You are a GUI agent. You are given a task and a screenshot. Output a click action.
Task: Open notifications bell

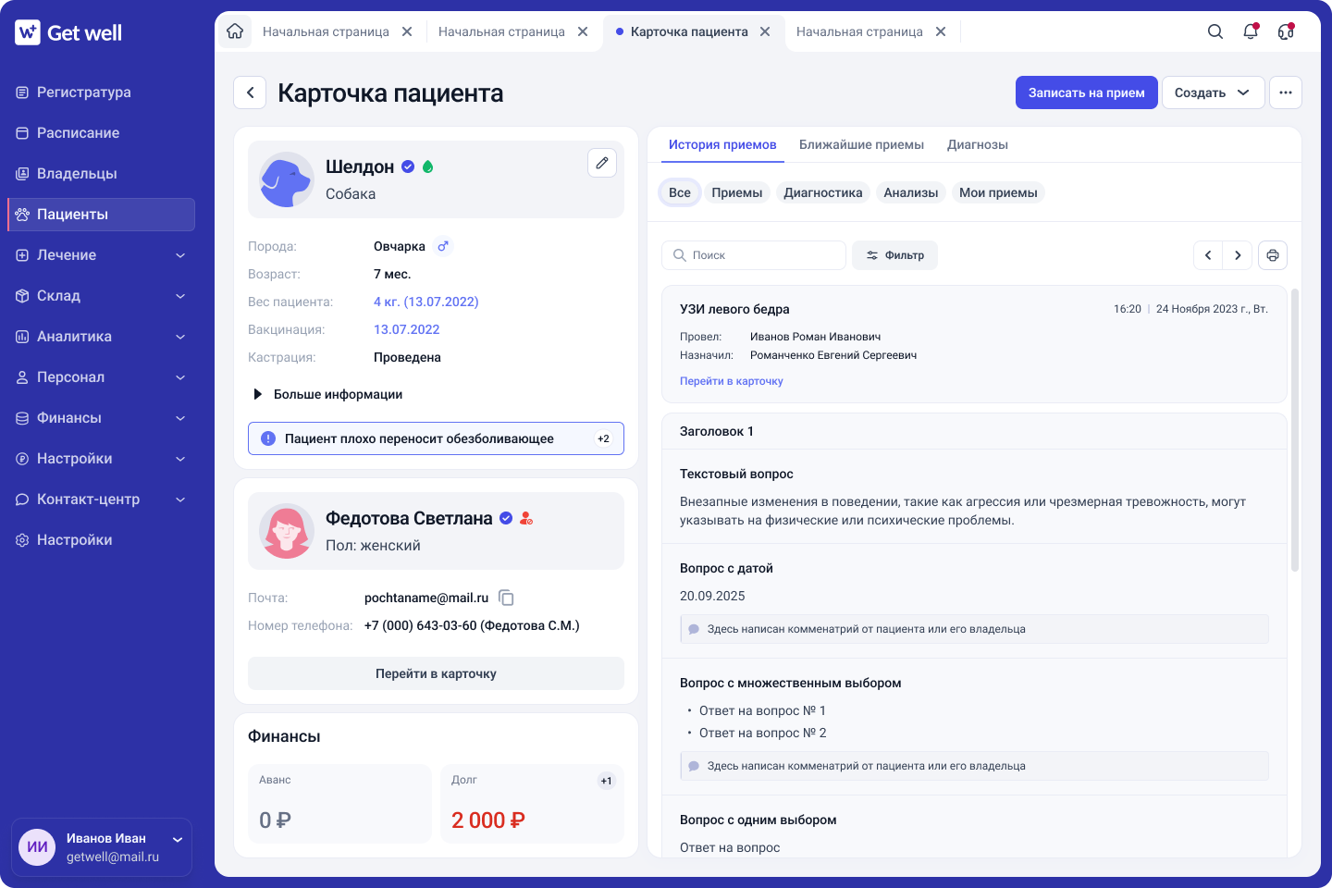click(1251, 31)
